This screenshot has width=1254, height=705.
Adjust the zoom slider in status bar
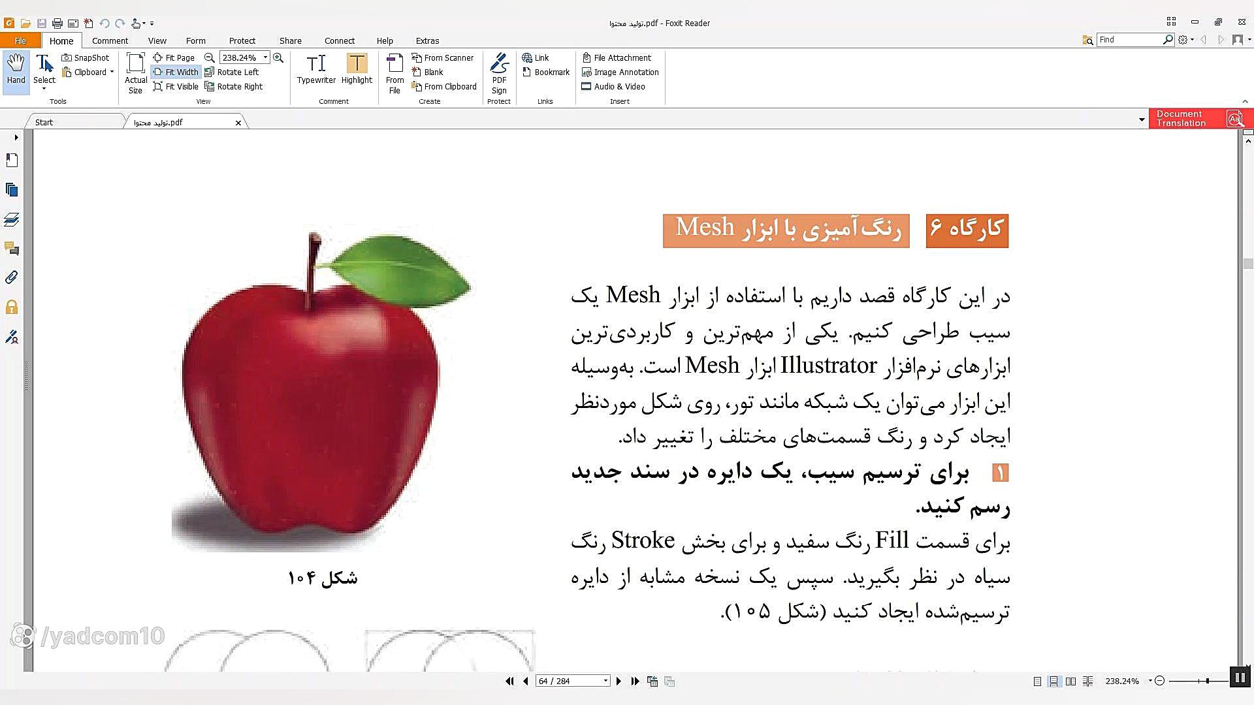tap(1207, 681)
